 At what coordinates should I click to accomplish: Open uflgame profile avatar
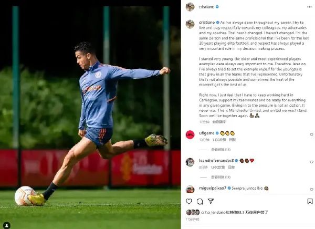(190, 134)
